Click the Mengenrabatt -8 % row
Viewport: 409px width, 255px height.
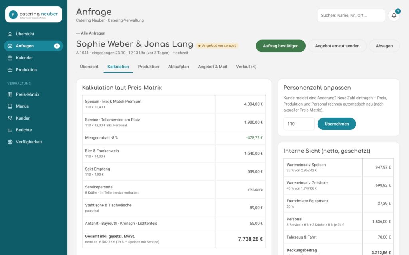click(174, 138)
